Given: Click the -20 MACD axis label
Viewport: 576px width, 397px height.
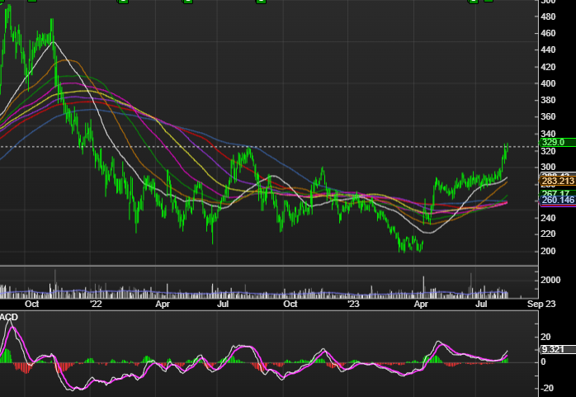Looking at the screenshot, I should (x=547, y=388).
